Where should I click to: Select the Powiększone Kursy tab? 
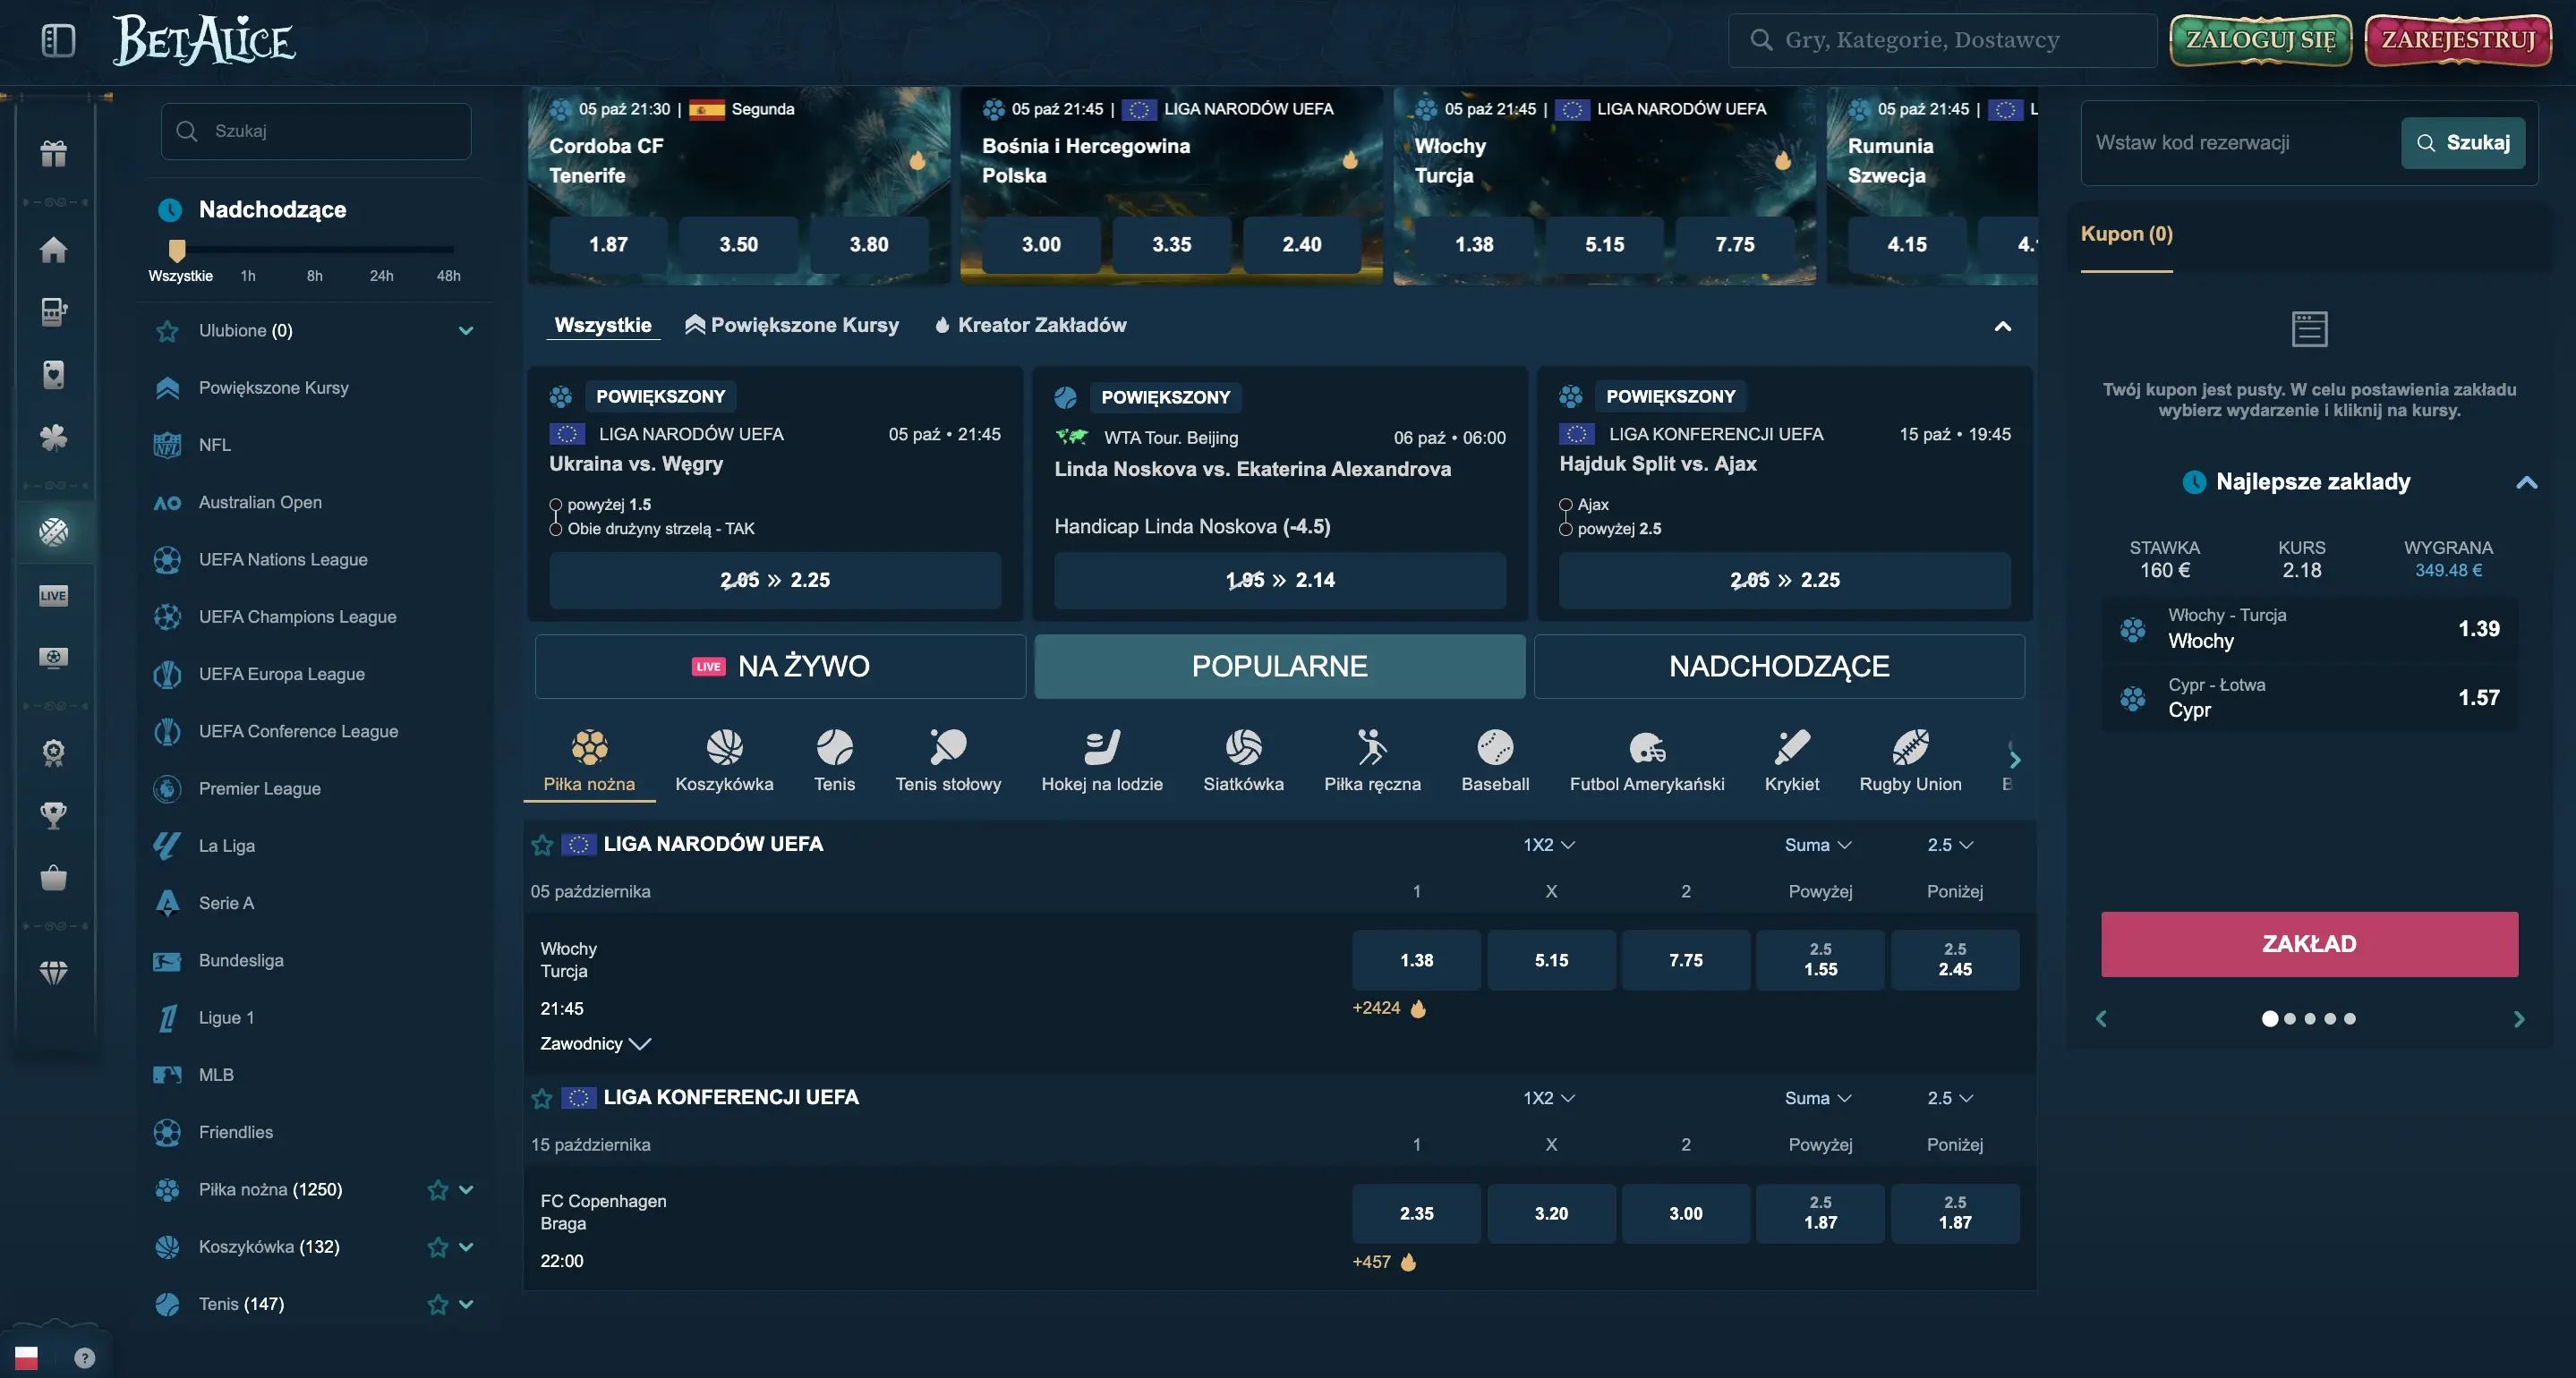[791, 325]
